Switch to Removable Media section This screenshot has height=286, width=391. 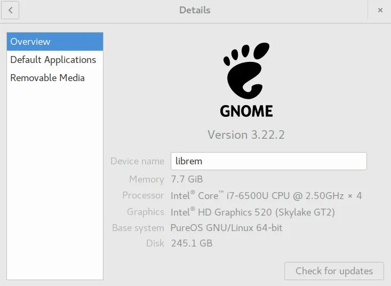pyautogui.click(x=47, y=78)
